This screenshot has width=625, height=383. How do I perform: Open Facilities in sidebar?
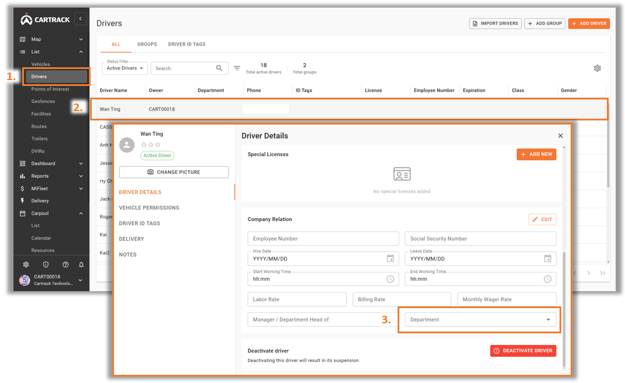tap(41, 113)
